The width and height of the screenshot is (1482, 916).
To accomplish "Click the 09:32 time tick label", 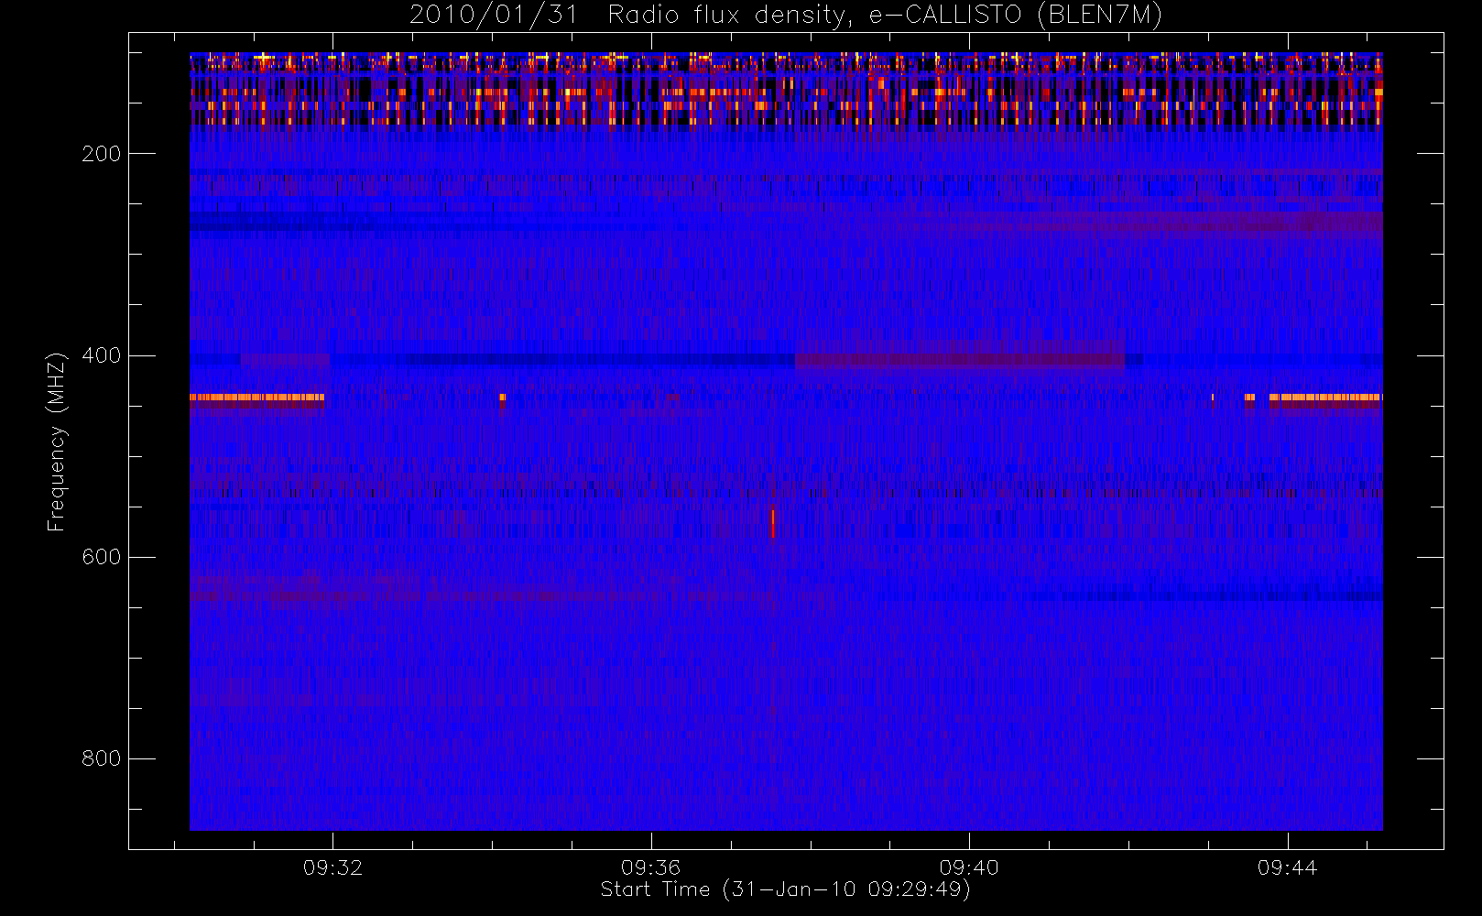I will (332, 867).
